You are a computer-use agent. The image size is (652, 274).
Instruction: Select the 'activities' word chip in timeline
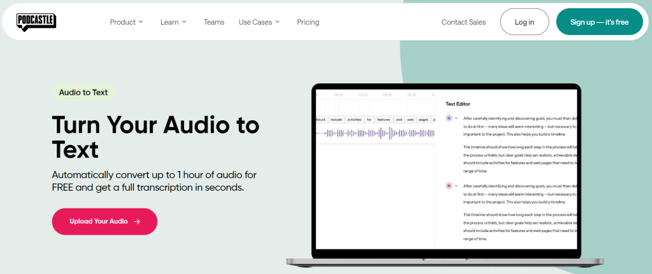354,119
